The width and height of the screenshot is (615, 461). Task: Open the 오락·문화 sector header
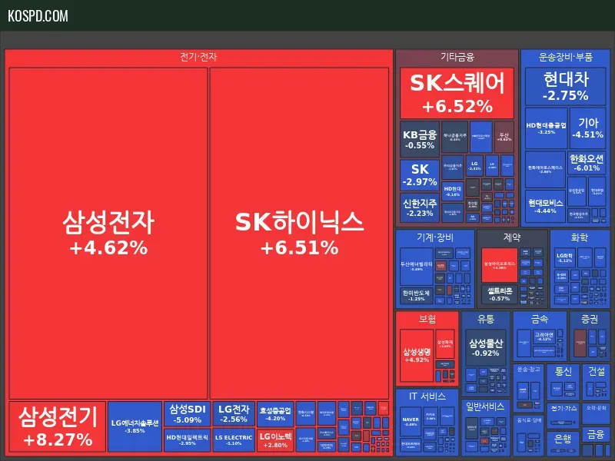tap(596, 408)
